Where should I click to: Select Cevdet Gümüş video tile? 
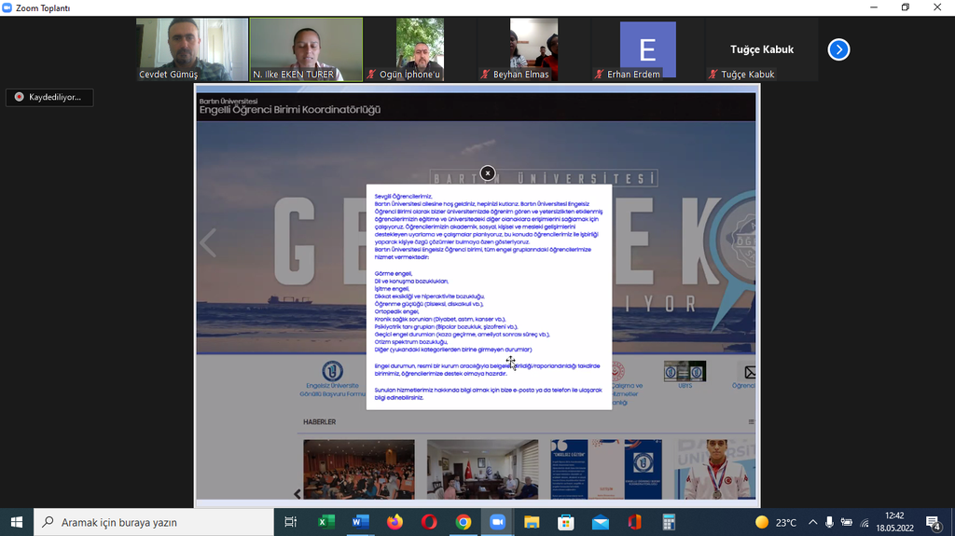[x=192, y=49]
